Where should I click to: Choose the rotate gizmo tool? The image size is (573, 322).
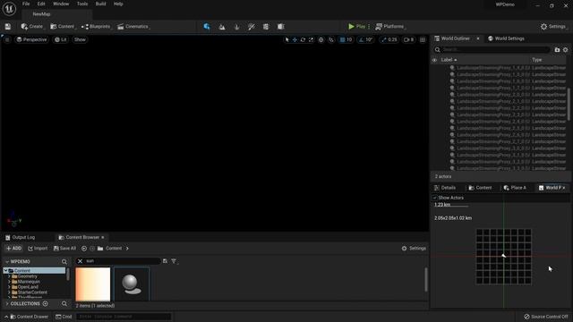[303, 39]
